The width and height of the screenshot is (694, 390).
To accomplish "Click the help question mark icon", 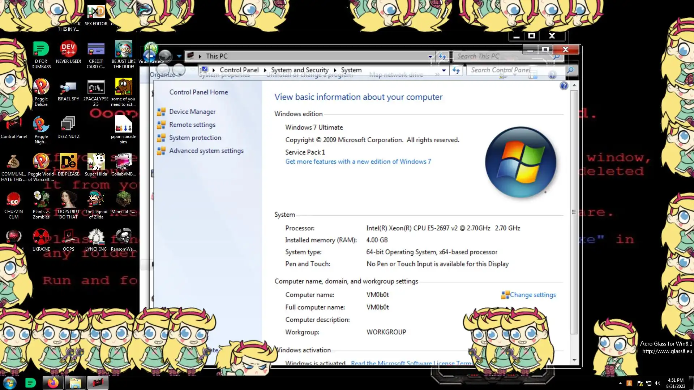I will pyautogui.click(x=564, y=86).
